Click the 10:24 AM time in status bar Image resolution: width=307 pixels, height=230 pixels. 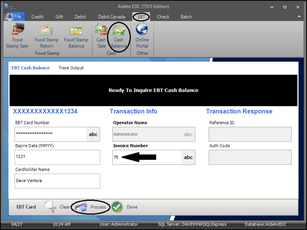click(x=62, y=224)
